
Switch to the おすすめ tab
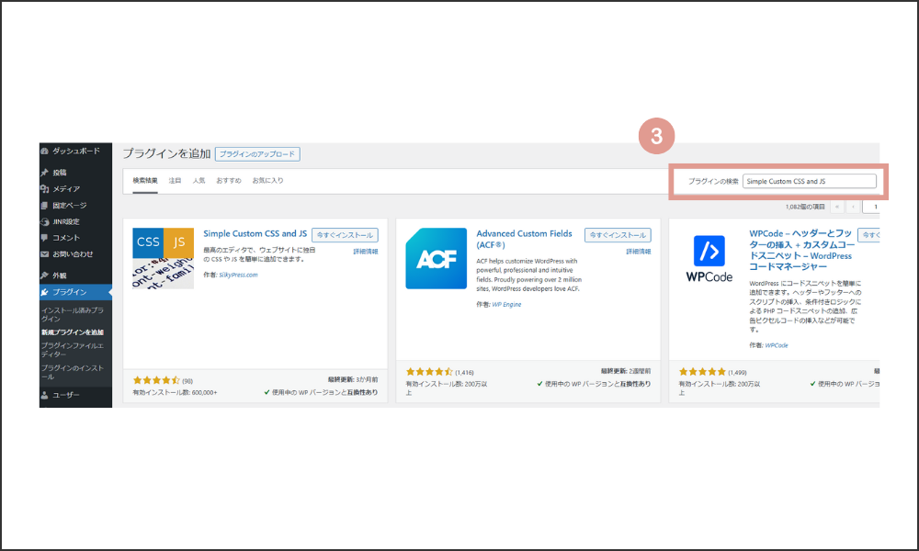click(x=229, y=180)
